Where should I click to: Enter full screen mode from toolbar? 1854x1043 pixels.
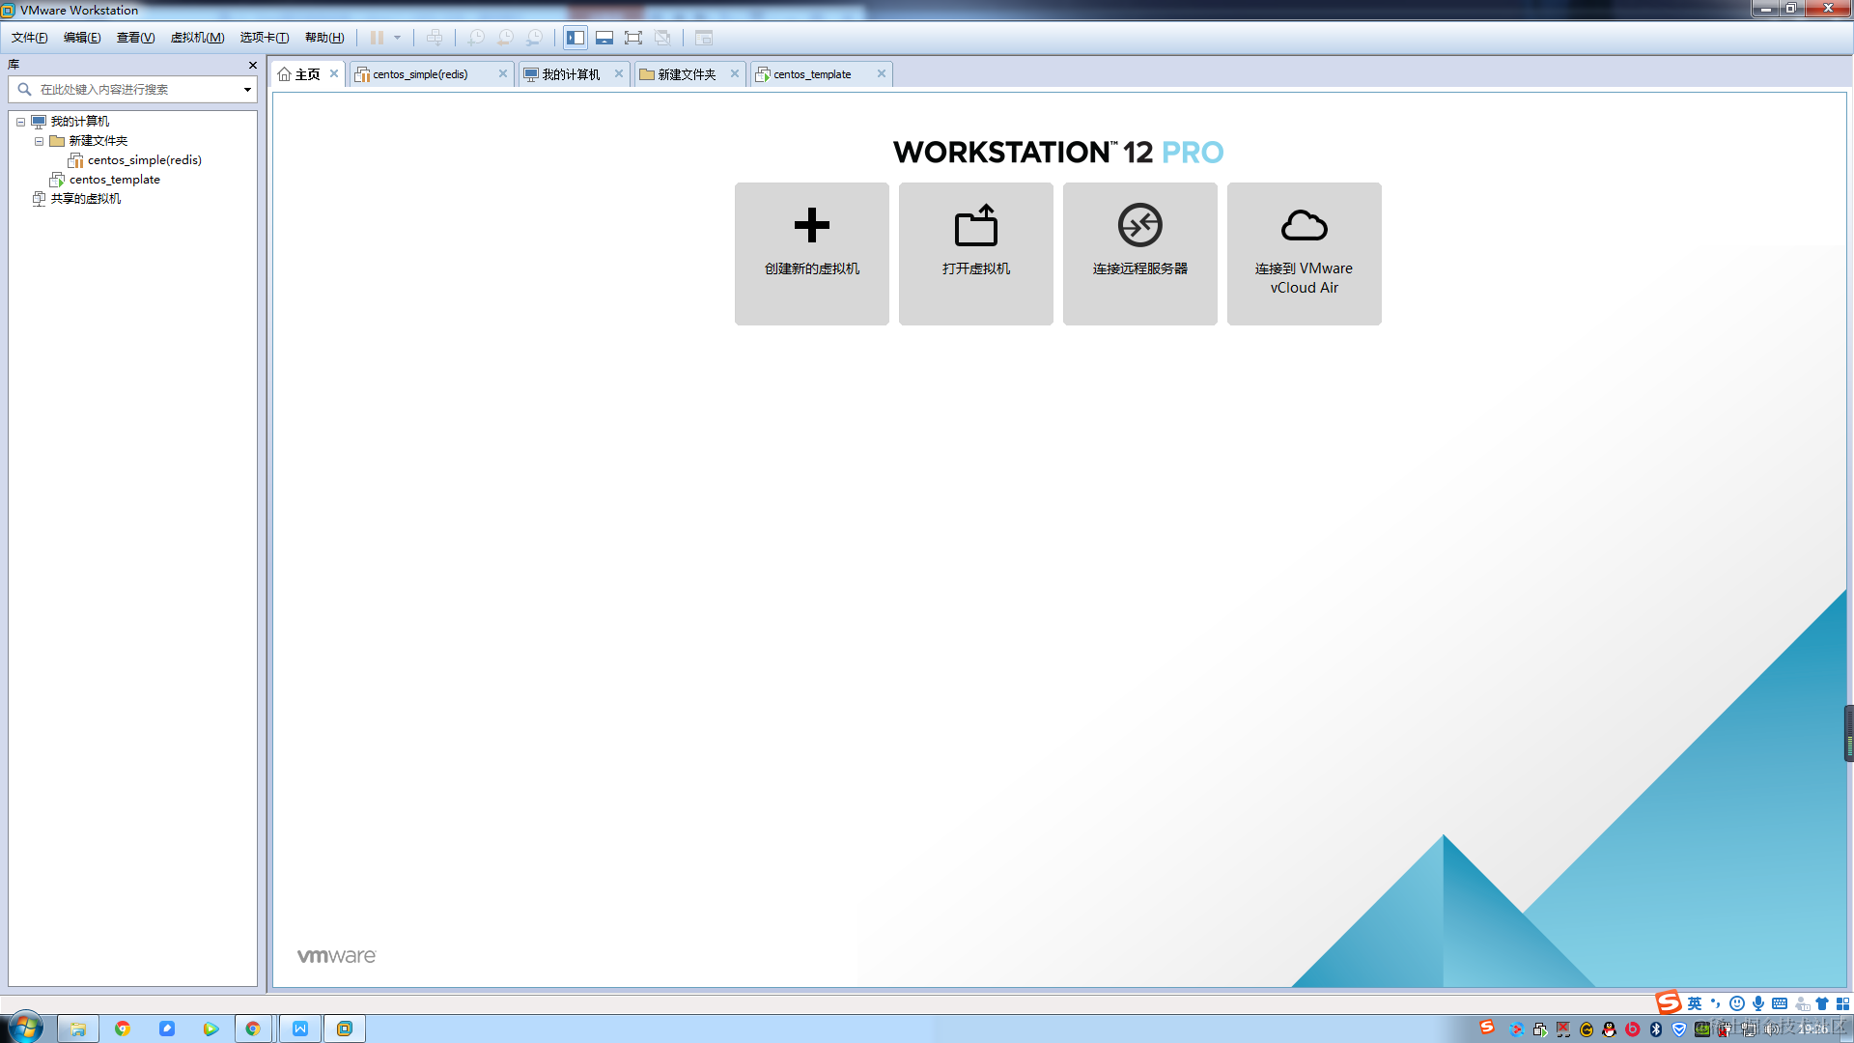pos(633,38)
